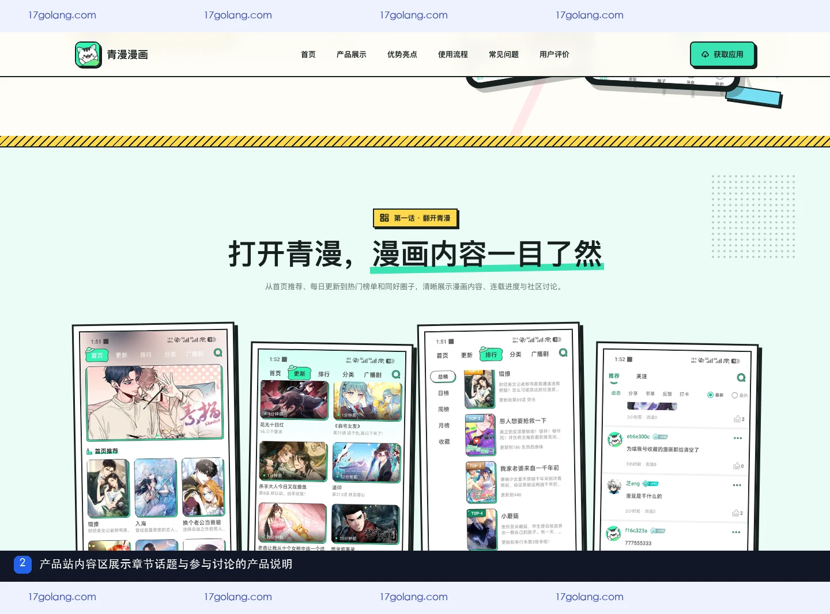Tap search icon beside 推荐 and 关注 tabs
The image size is (830, 614).
pyautogui.click(x=741, y=377)
